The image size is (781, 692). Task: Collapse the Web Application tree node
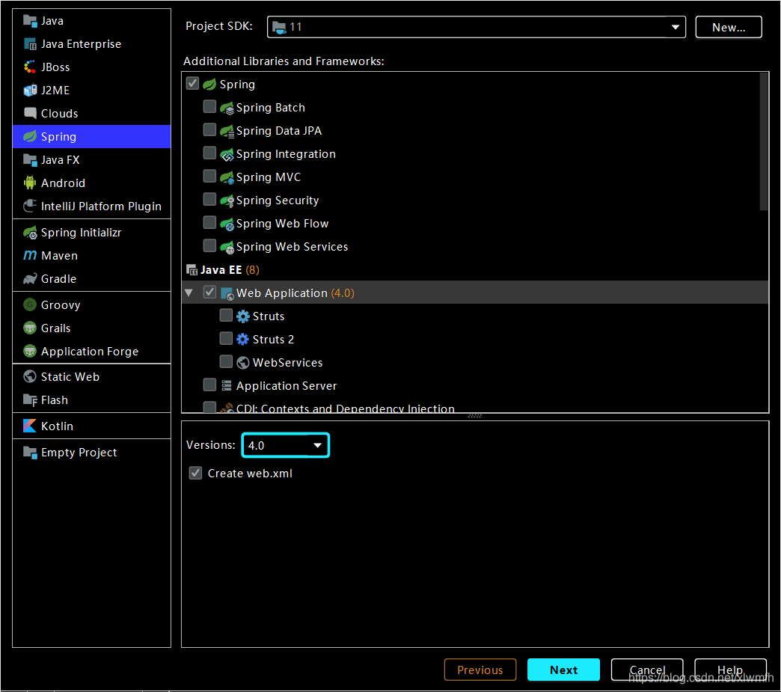(x=189, y=293)
